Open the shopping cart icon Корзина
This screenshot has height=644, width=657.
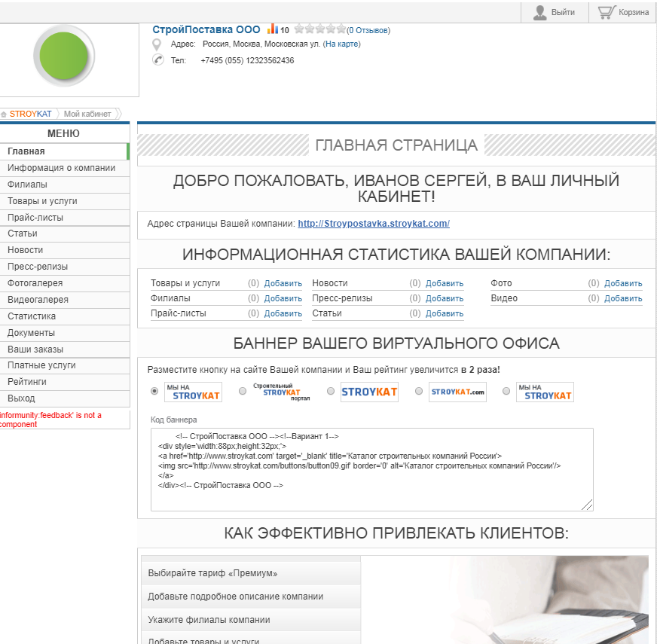coord(607,12)
